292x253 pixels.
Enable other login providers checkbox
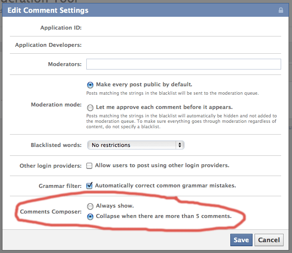click(x=89, y=166)
